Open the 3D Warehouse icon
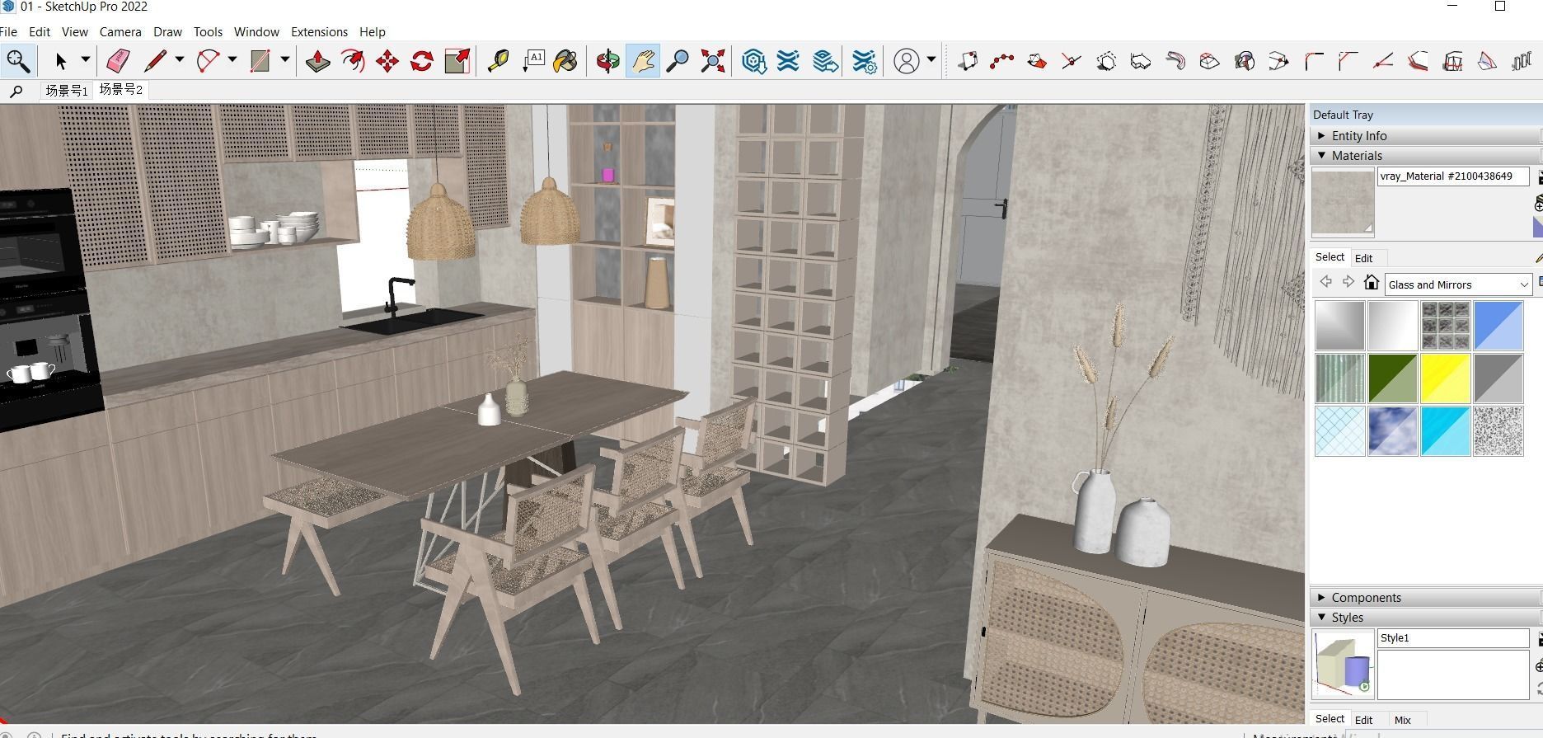The height and width of the screenshot is (738, 1543). (753, 61)
